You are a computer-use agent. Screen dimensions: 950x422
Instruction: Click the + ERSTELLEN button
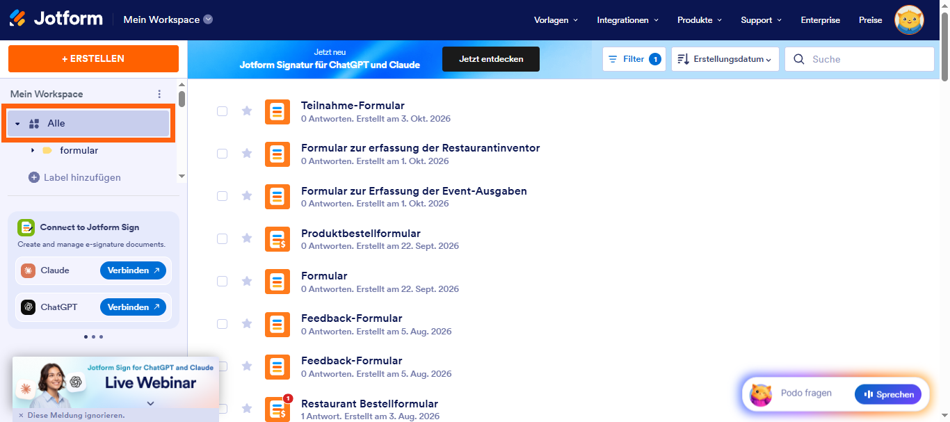coord(93,59)
